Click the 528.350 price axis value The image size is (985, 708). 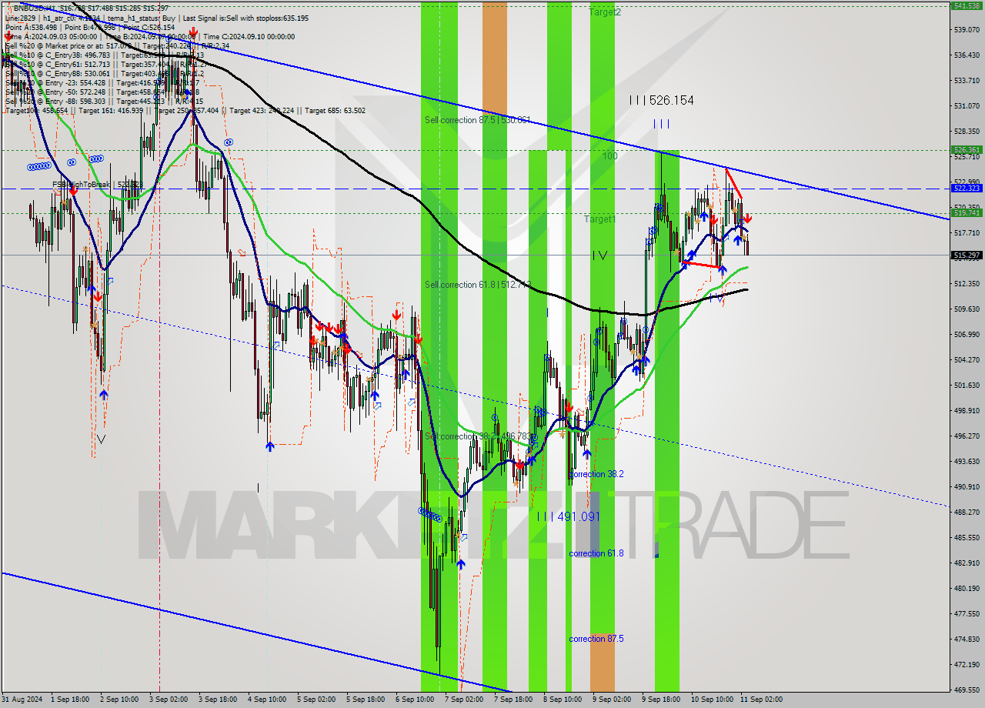tap(966, 131)
